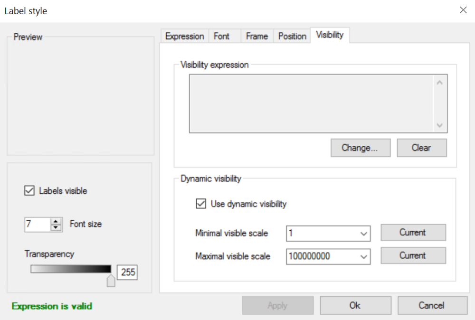Cancel the Label style dialog
Image resolution: width=475 pixels, height=320 pixels.
[x=432, y=305]
